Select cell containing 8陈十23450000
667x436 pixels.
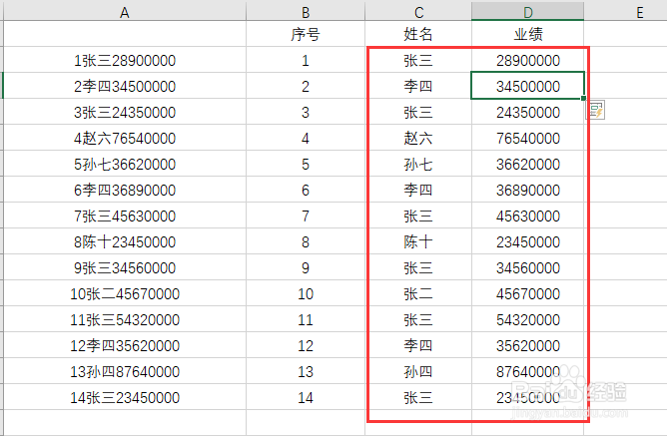click(125, 241)
